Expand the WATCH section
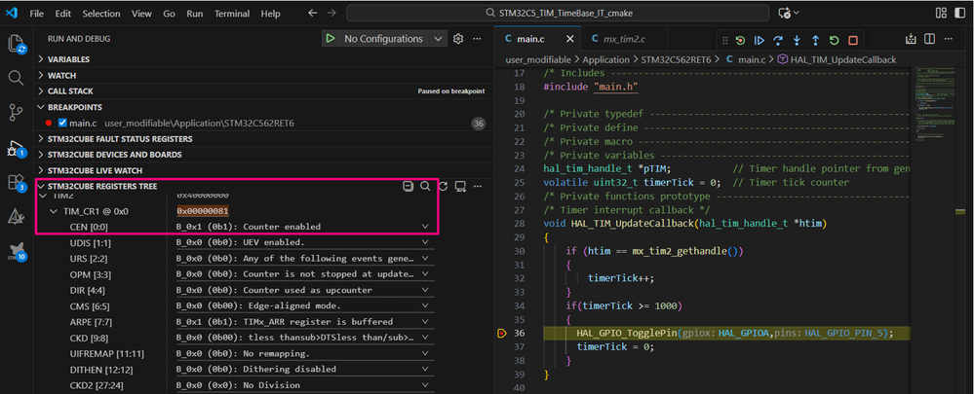 pos(61,75)
